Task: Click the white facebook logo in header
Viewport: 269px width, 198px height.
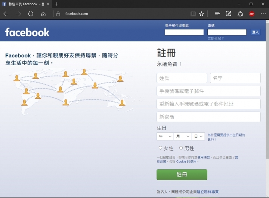Action: pyautogui.click(x=27, y=32)
